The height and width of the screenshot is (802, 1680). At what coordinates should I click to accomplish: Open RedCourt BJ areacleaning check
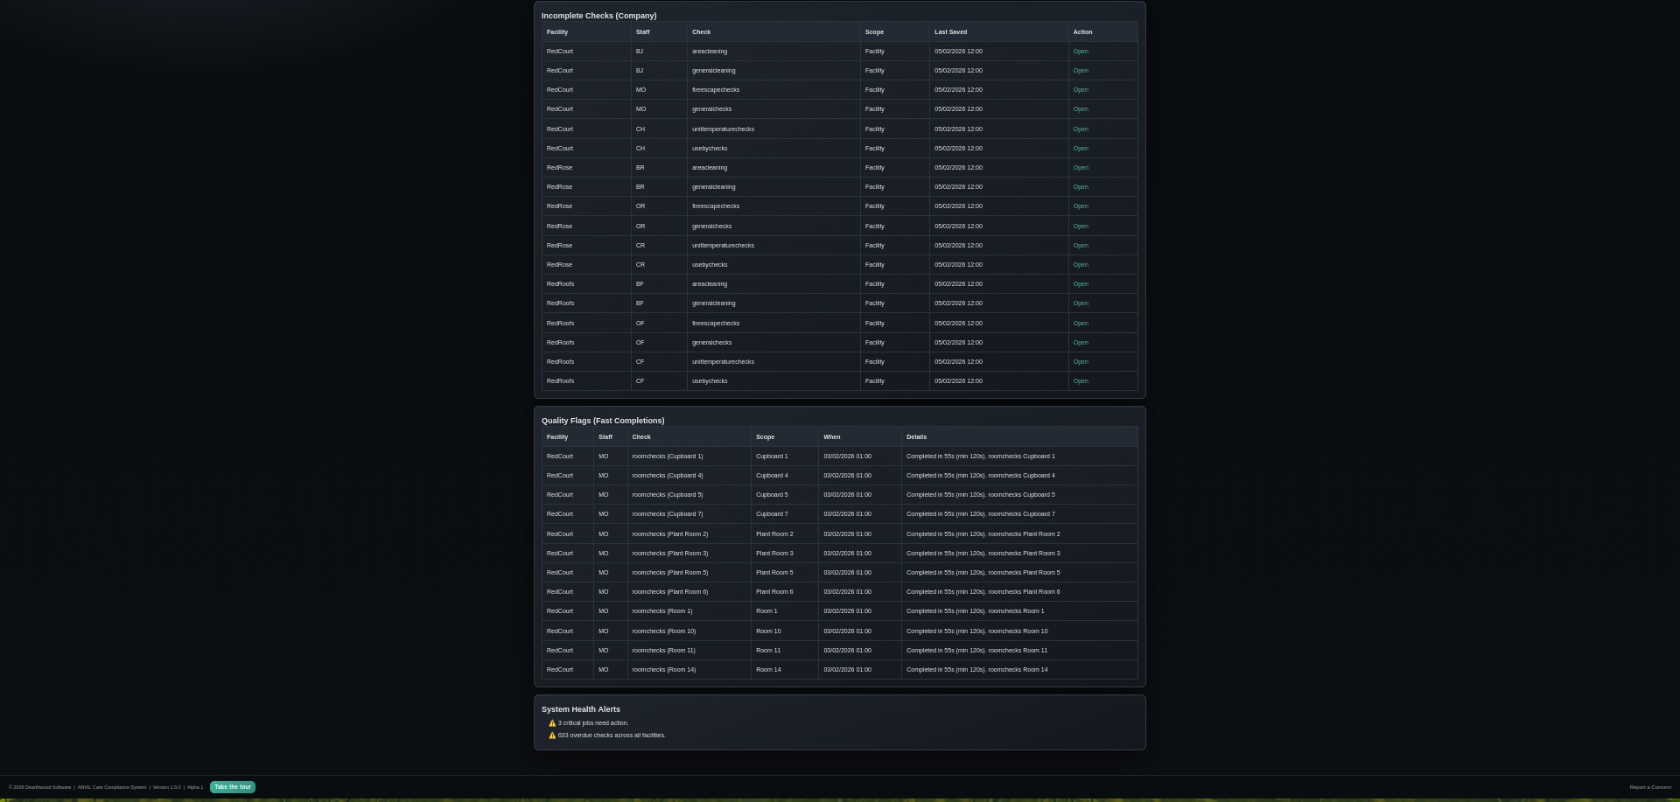point(1081,52)
